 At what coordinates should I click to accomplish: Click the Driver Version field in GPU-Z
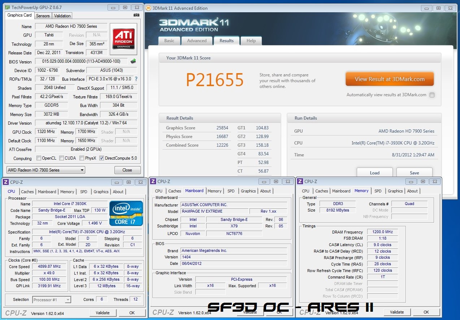(x=86, y=123)
